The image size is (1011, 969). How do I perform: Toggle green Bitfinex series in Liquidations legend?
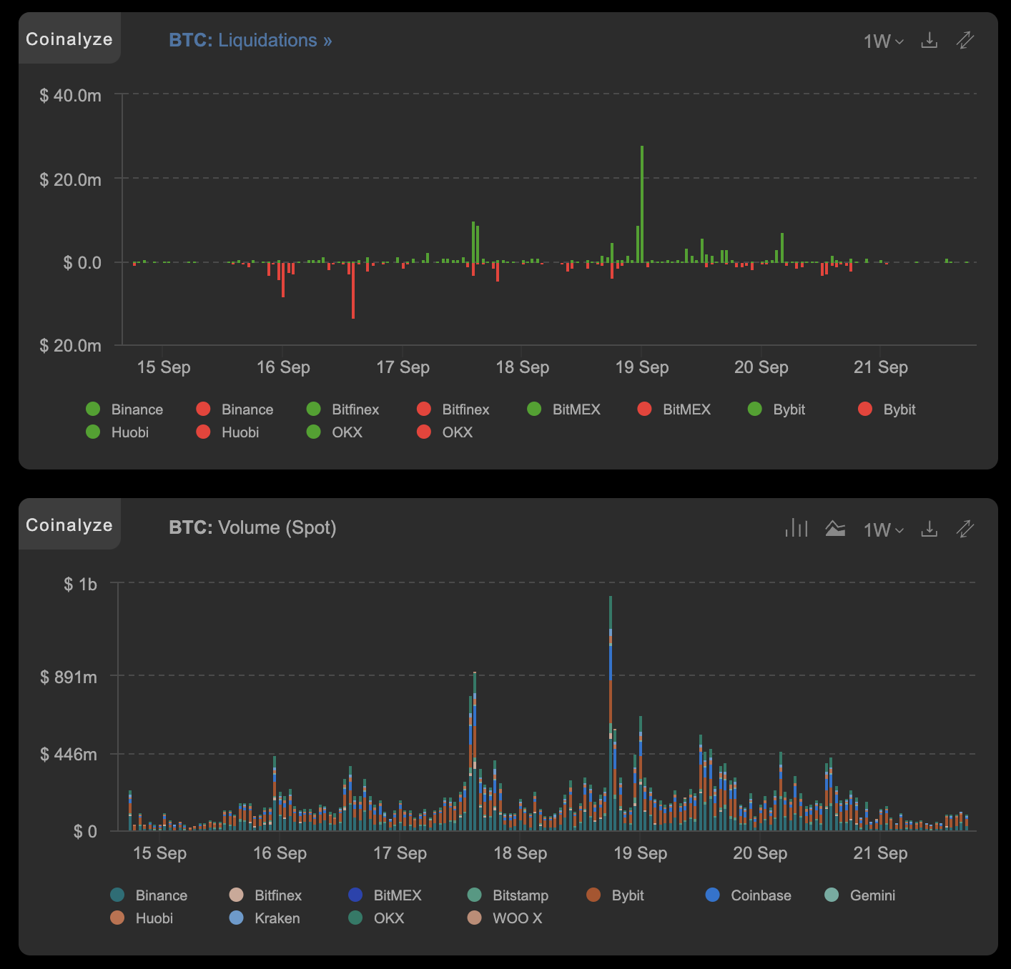pyautogui.click(x=345, y=409)
